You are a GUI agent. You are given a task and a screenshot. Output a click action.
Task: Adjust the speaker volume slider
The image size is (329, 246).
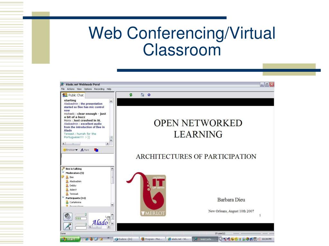[81, 214]
